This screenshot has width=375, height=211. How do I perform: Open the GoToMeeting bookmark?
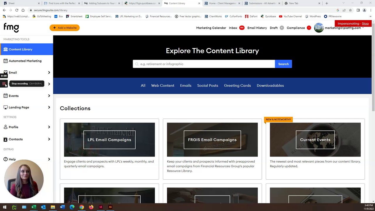coord(42,16)
